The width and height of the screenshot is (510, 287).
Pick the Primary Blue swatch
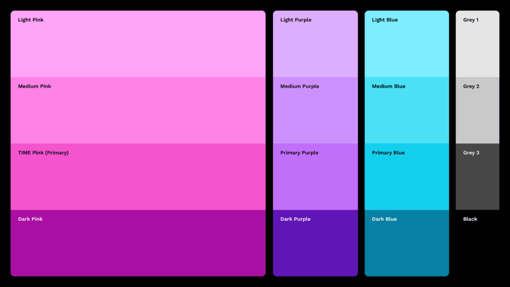pyautogui.click(x=406, y=177)
